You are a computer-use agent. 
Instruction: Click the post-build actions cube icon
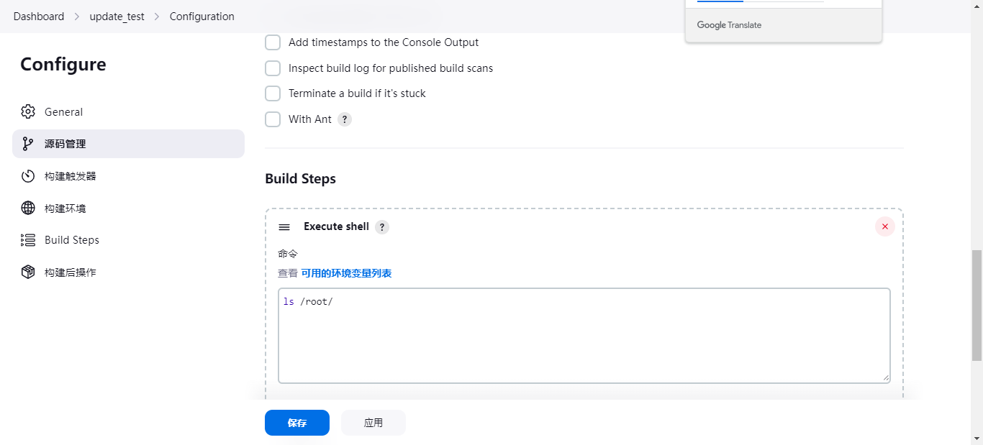(28, 272)
